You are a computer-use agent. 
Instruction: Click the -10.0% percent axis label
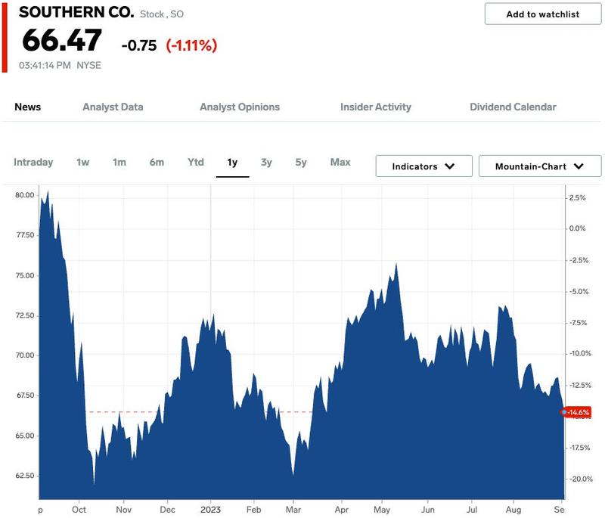(x=580, y=353)
